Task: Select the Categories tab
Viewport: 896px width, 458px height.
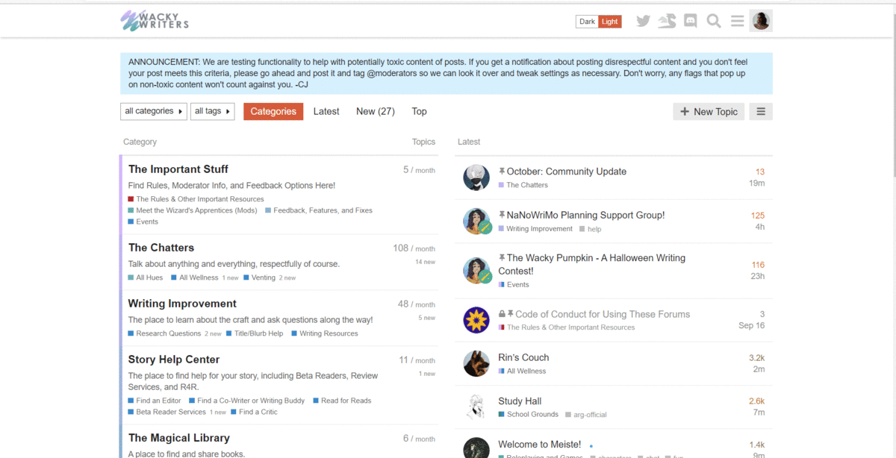Action: pos(273,111)
